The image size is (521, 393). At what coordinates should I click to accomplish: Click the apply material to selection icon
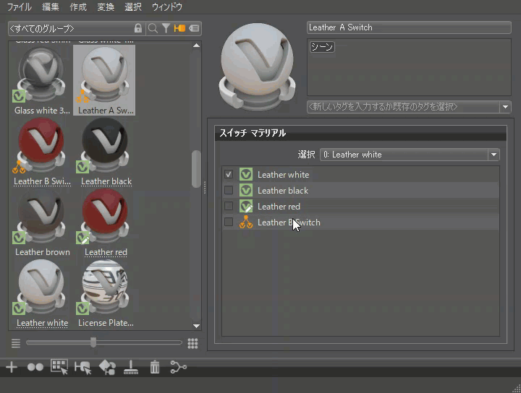click(x=107, y=368)
